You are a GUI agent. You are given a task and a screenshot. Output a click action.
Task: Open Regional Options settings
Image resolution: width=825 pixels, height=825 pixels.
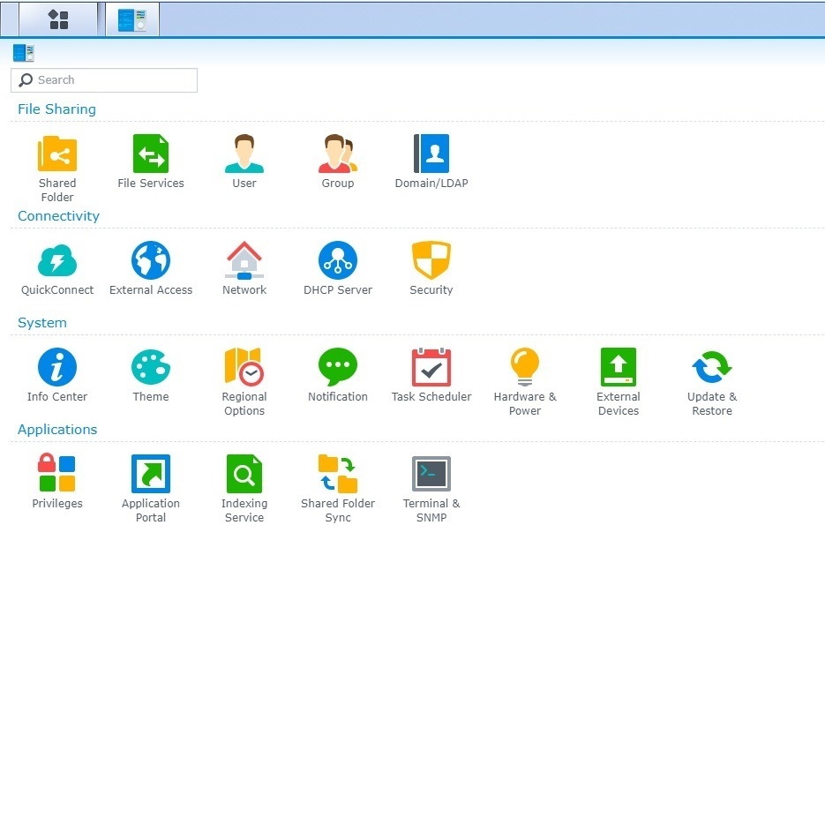244,366
